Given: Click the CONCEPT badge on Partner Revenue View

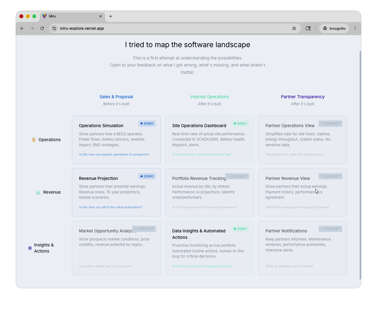Looking at the screenshot, I should pos(330,176).
